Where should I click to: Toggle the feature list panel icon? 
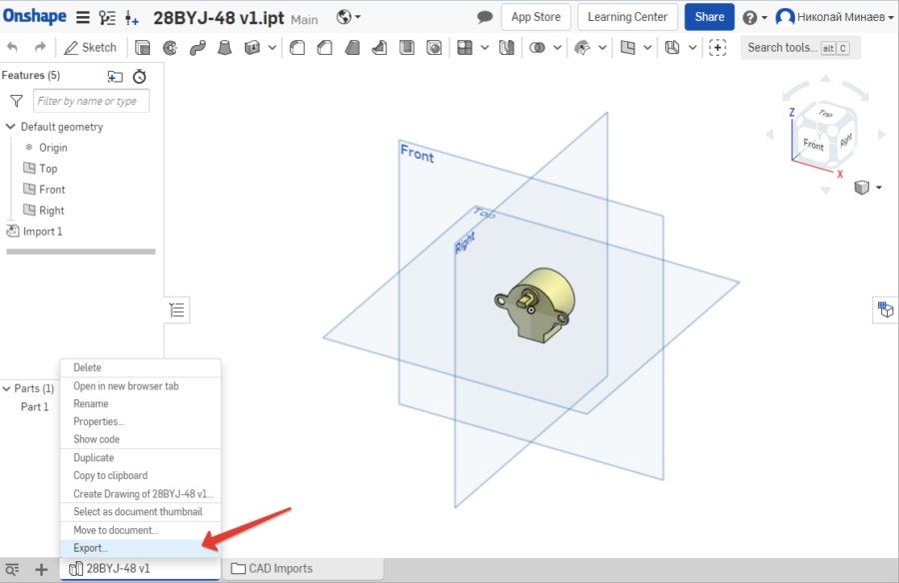(x=177, y=310)
